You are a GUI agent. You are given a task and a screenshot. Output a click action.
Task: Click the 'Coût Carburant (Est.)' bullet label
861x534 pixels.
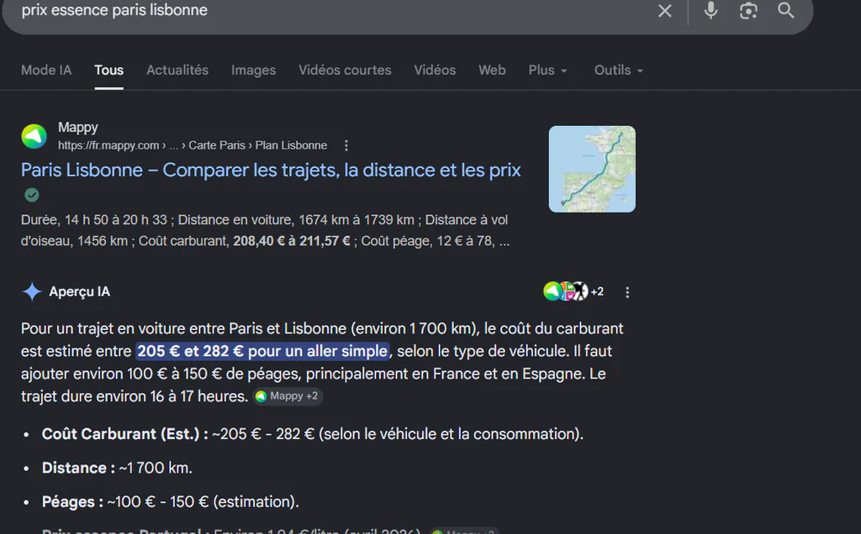(x=124, y=434)
